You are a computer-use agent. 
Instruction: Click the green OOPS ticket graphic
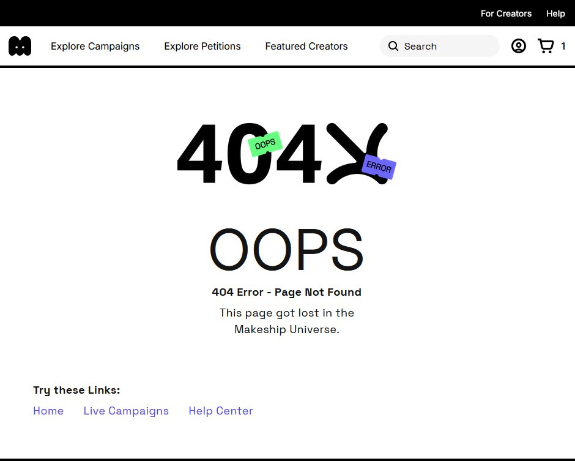(x=265, y=144)
